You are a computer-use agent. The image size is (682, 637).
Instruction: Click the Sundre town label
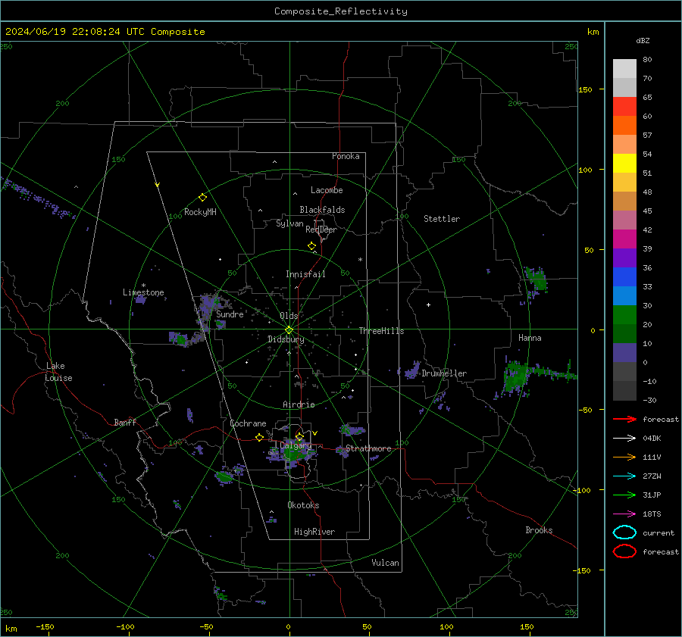pos(230,314)
